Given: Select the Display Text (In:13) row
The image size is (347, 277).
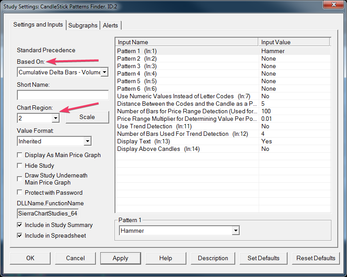Looking at the screenshot, I should (x=223, y=141).
